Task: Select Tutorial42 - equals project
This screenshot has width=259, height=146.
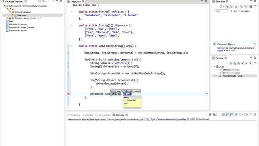Action: coord(17,24)
